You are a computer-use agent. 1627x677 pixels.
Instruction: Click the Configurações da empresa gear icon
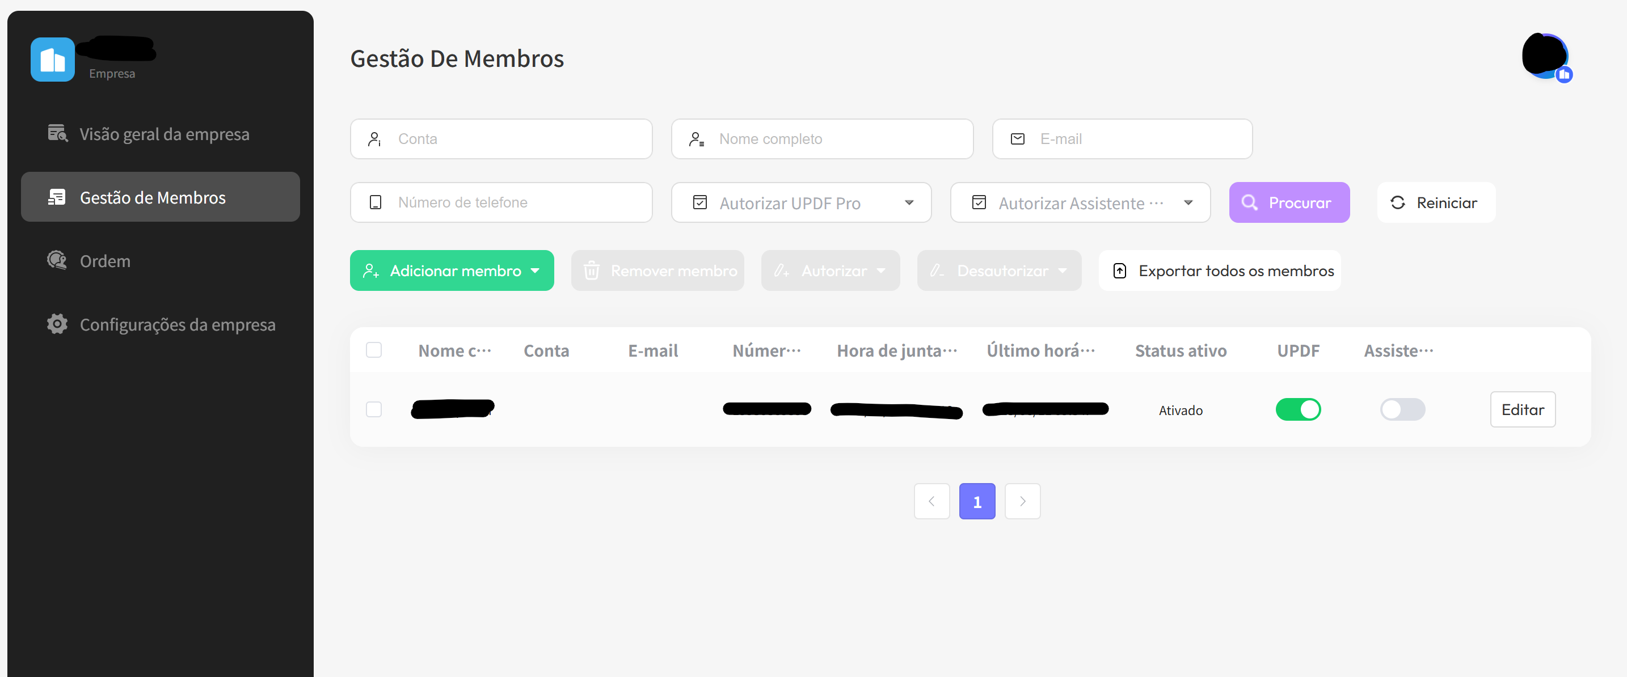57,324
